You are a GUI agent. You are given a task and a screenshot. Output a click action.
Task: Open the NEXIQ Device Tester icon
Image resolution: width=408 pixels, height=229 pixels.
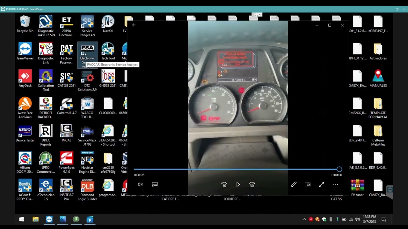tap(25, 134)
